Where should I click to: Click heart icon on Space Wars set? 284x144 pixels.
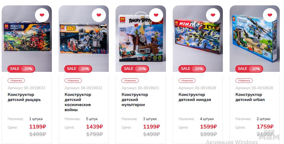pos(99,15)
